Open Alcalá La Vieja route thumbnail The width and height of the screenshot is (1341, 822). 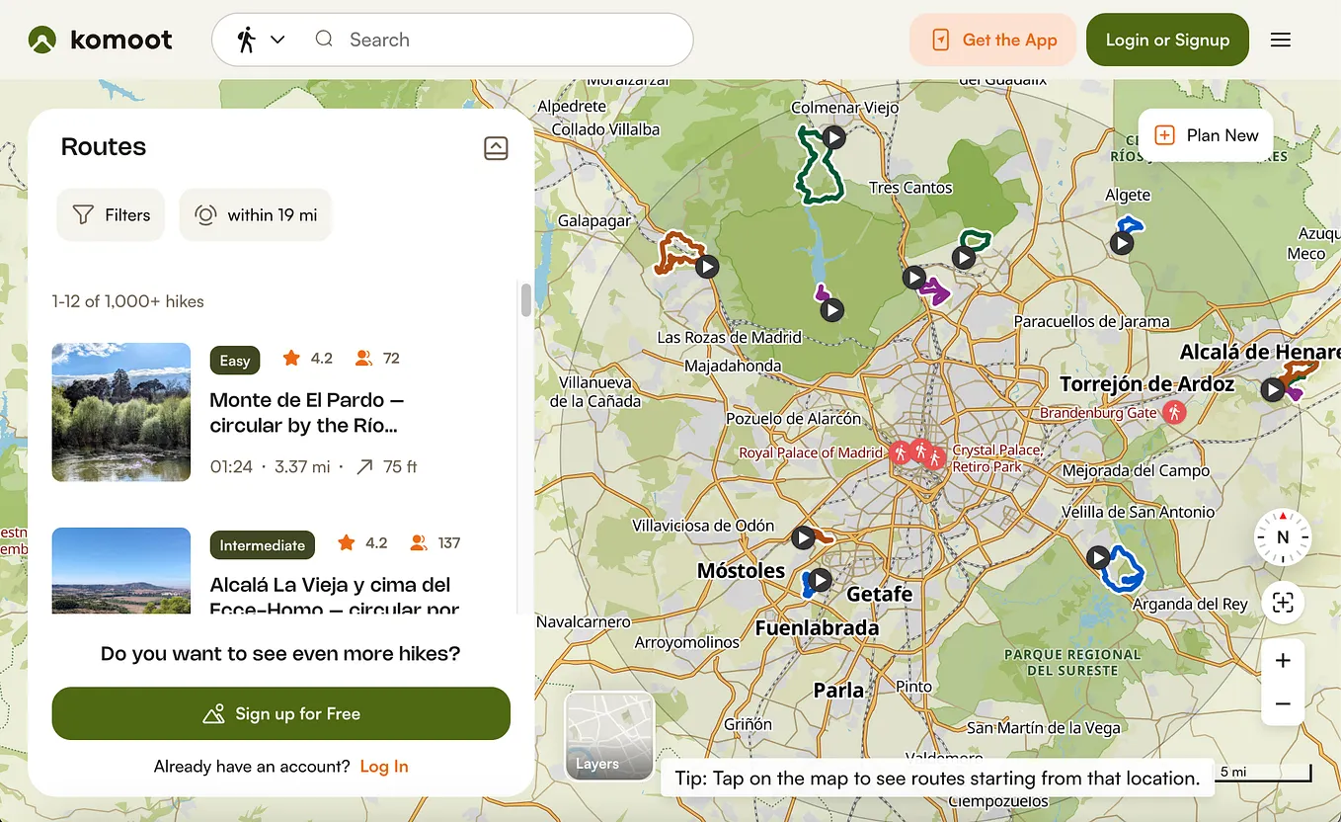click(x=120, y=571)
